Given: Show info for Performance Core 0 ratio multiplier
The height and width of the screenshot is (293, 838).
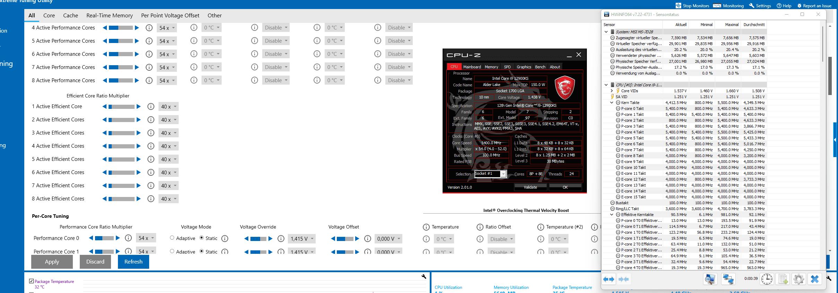Looking at the screenshot, I should [x=128, y=238].
